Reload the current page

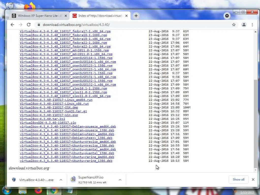pos(29,25)
